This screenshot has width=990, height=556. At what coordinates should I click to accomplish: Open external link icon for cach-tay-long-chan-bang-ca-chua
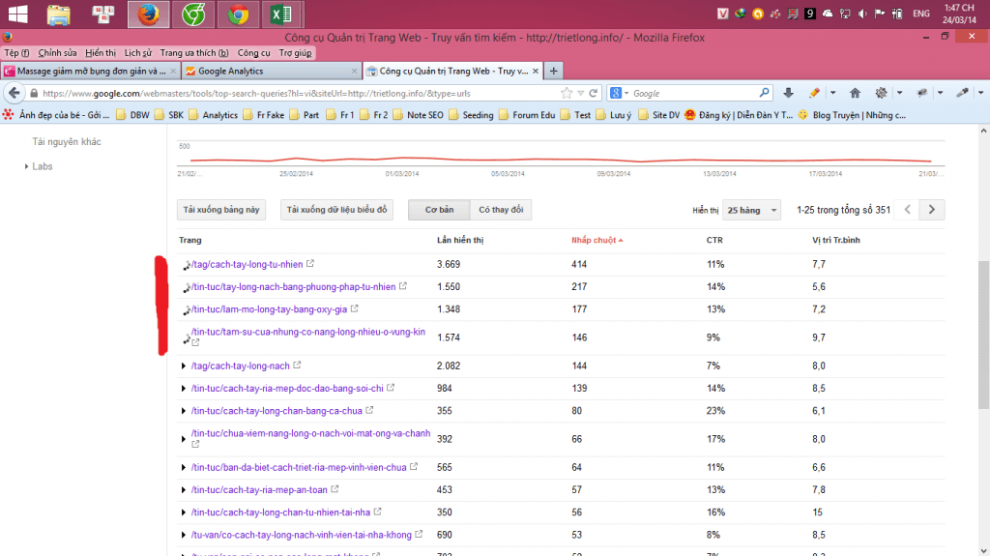pos(369,410)
